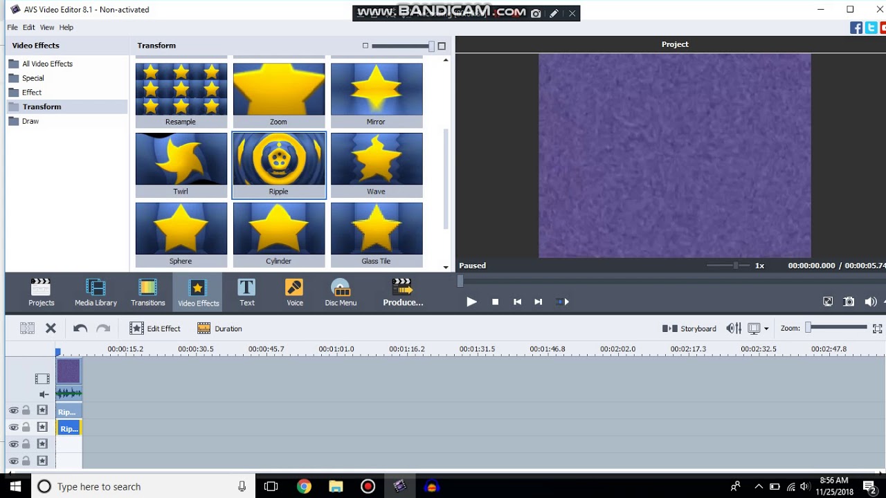The height and width of the screenshot is (498, 886).
Task: Play the project preview
Action: [471, 302]
